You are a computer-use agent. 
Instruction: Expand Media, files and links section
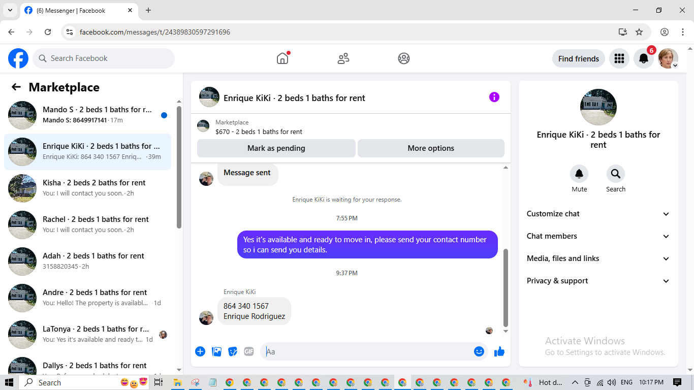pos(598,258)
